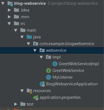
Task: Expand the .mvn folder arrow
Action: (x=9, y=17)
